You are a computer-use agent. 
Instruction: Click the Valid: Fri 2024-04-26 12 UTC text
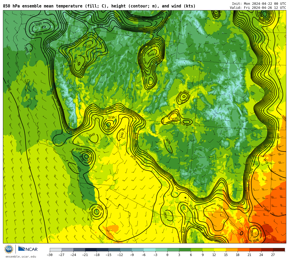pos(258,7)
